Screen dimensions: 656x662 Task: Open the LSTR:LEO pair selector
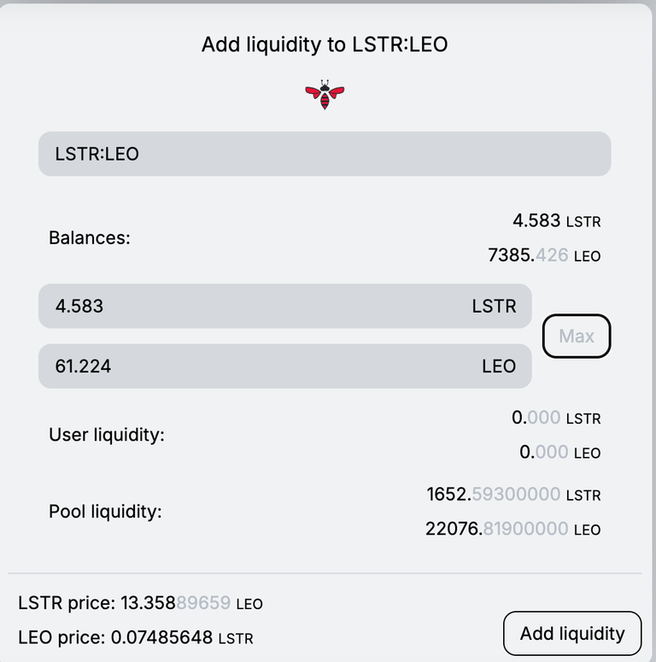click(325, 154)
